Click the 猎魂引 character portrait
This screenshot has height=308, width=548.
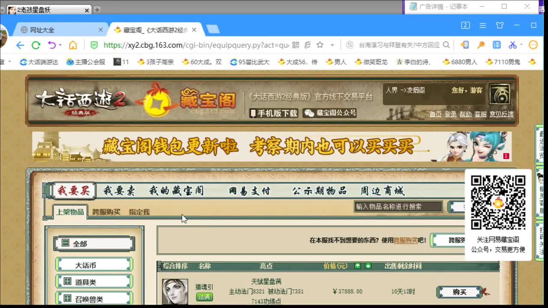point(175,292)
